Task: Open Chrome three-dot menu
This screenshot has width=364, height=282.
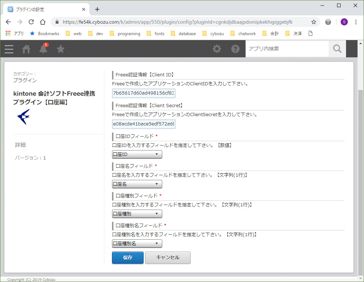Action: pyautogui.click(x=356, y=22)
